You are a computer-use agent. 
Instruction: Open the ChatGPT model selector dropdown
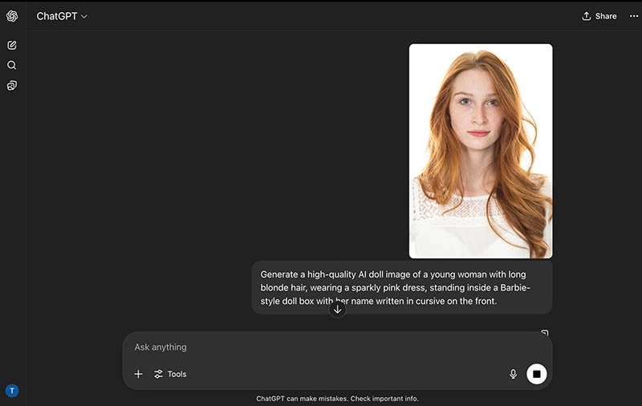click(x=62, y=16)
